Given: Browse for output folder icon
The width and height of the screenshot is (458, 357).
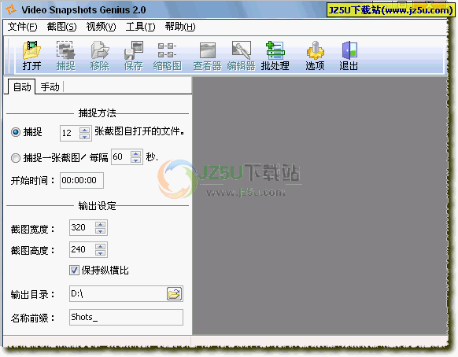Looking at the screenshot, I should [175, 294].
